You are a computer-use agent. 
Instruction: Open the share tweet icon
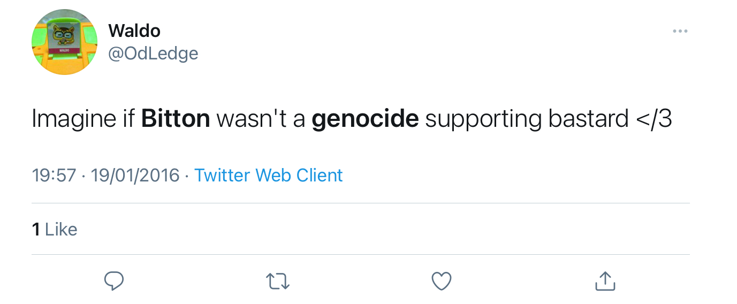[605, 280]
